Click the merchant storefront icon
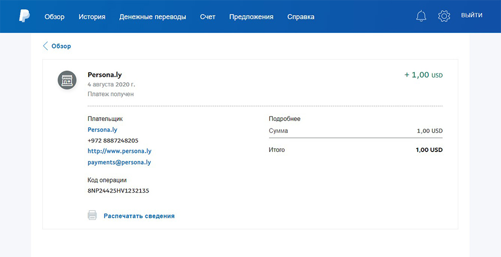Image resolution: width=501 pixels, height=257 pixels. point(67,80)
